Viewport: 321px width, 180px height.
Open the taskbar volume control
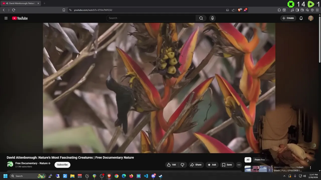[304, 176]
